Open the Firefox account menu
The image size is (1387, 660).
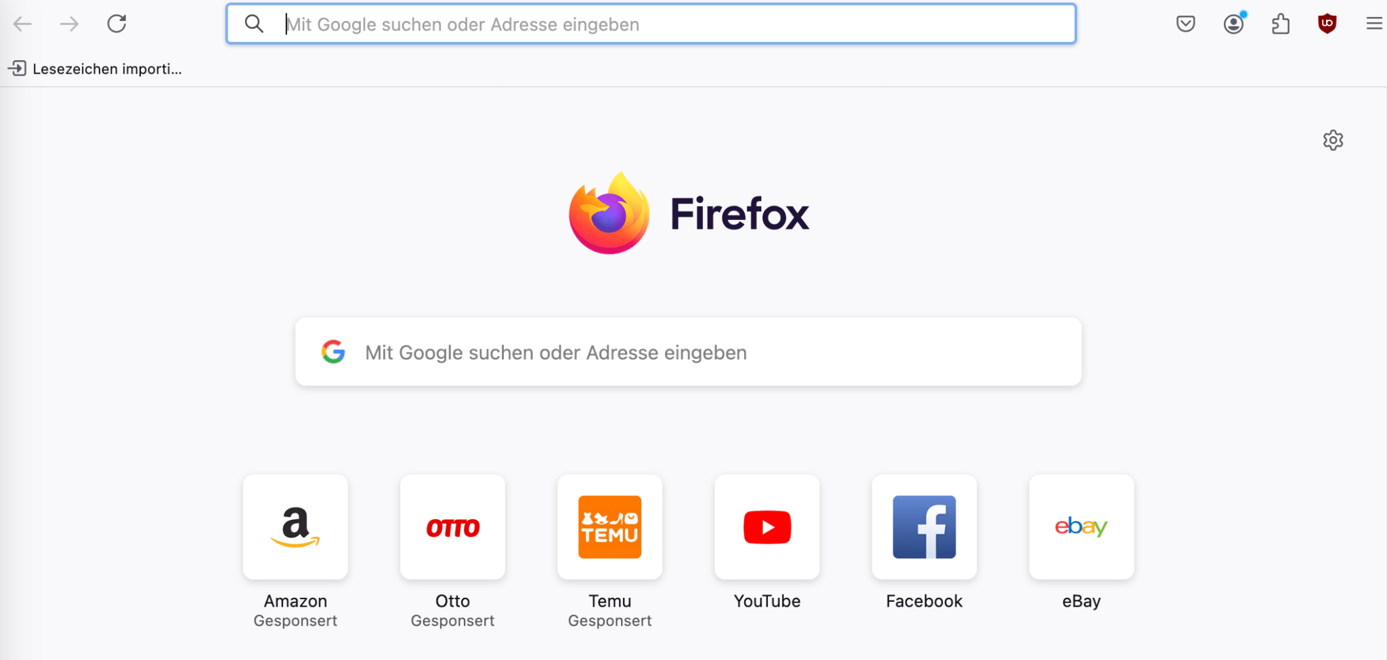coord(1233,23)
